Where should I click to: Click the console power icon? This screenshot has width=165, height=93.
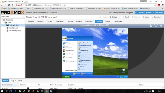pyautogui.click(x=161, y=26)
